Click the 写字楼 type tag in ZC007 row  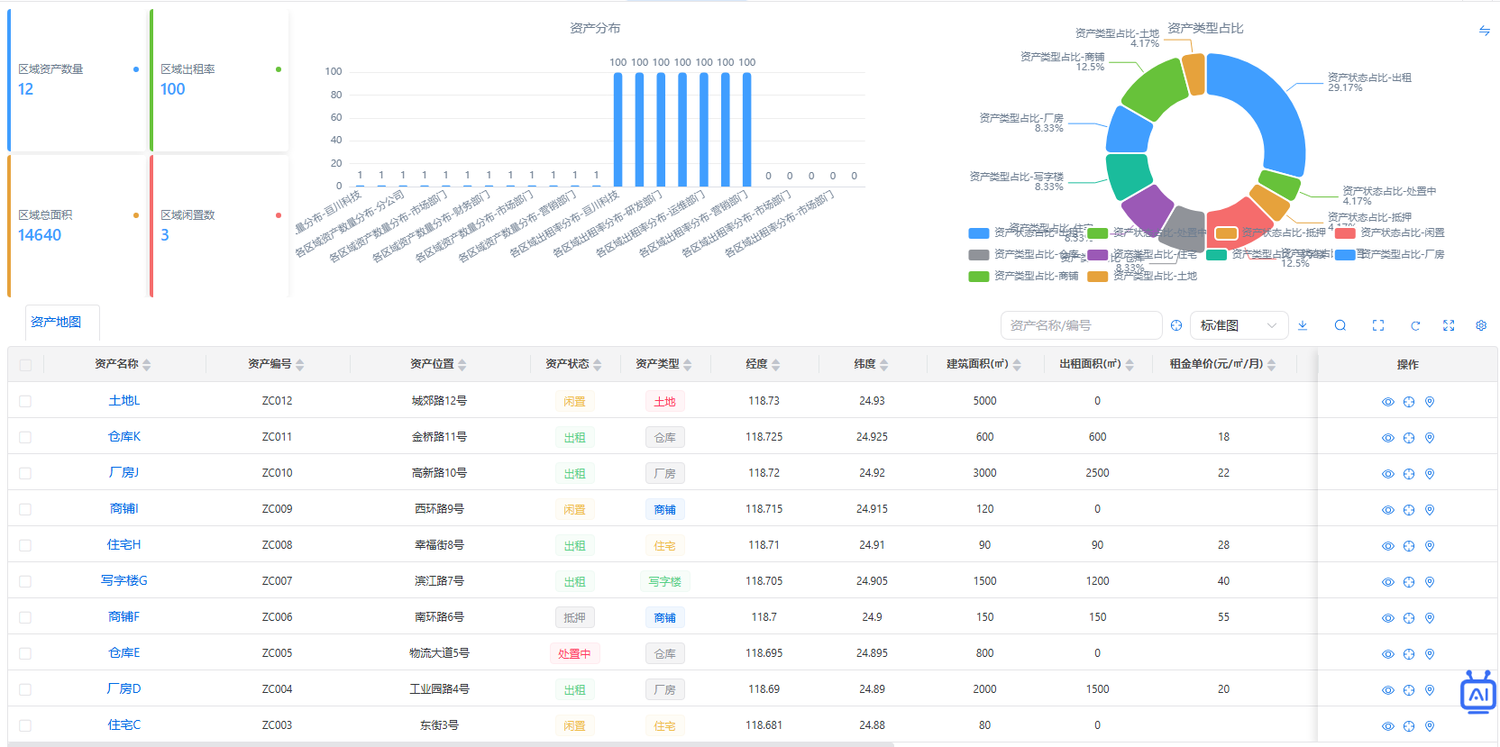[664, 581]
